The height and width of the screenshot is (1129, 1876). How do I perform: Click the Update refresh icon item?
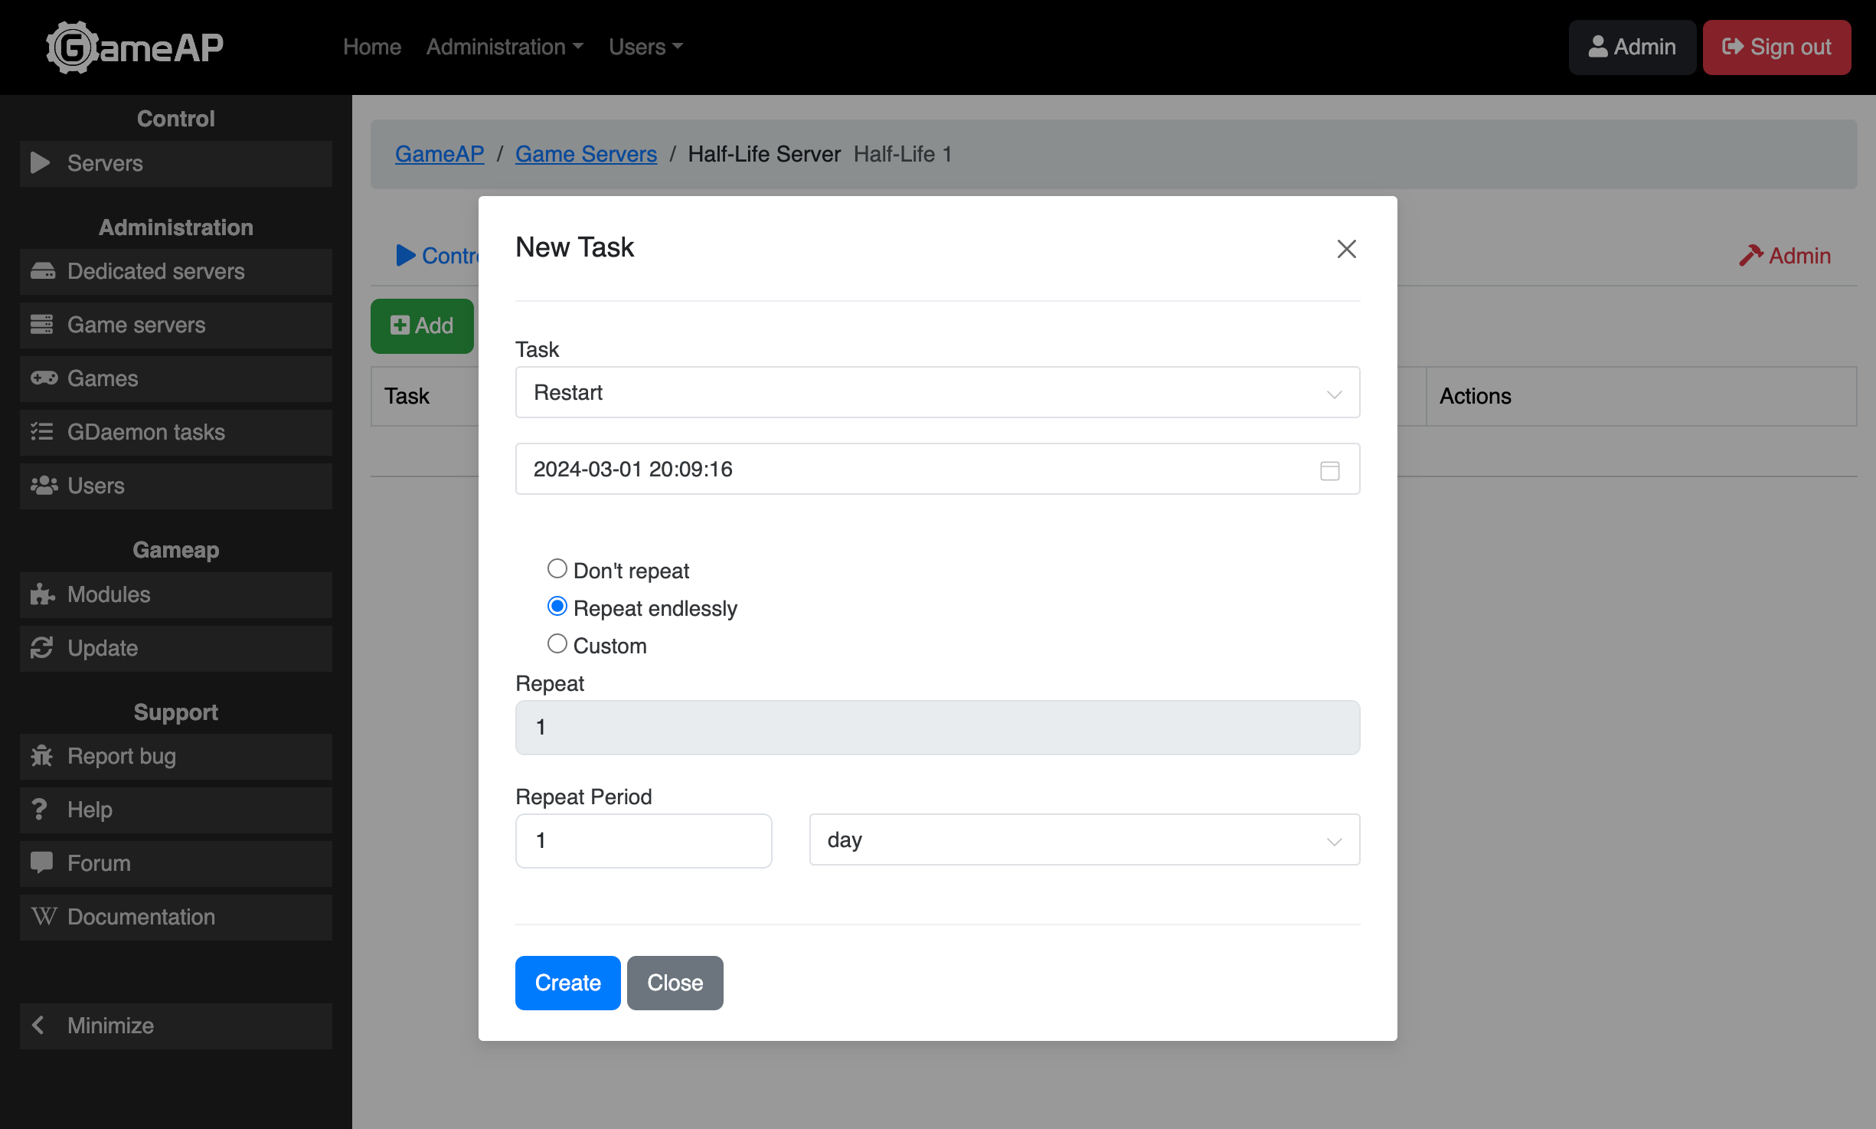tap(42, 648)
